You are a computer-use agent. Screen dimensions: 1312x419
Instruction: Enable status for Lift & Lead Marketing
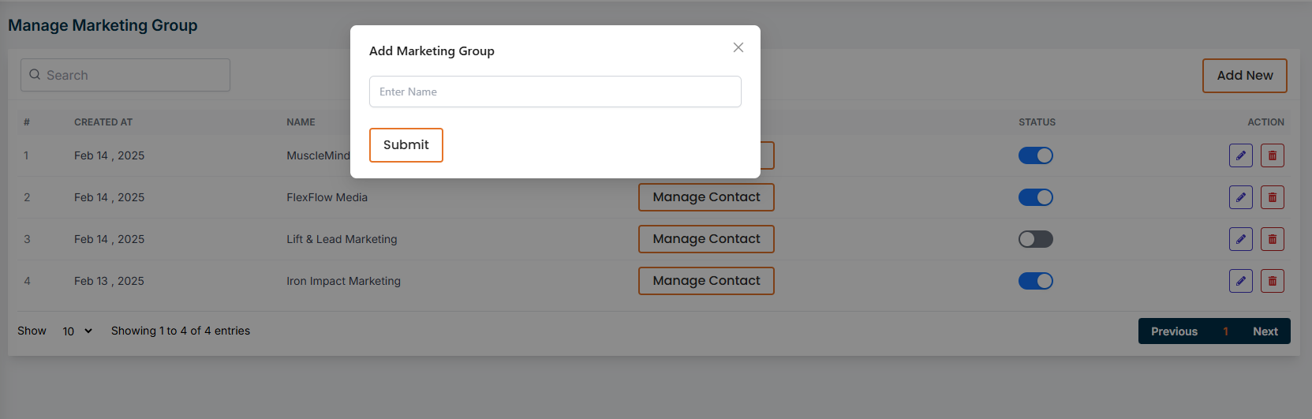[1035, 239]
